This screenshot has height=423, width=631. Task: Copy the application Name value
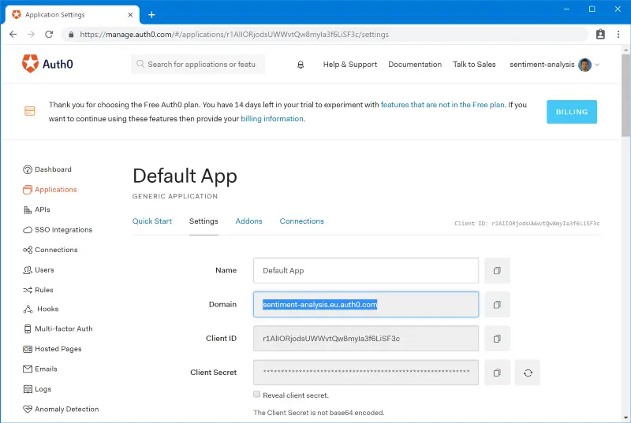(497, 270)
